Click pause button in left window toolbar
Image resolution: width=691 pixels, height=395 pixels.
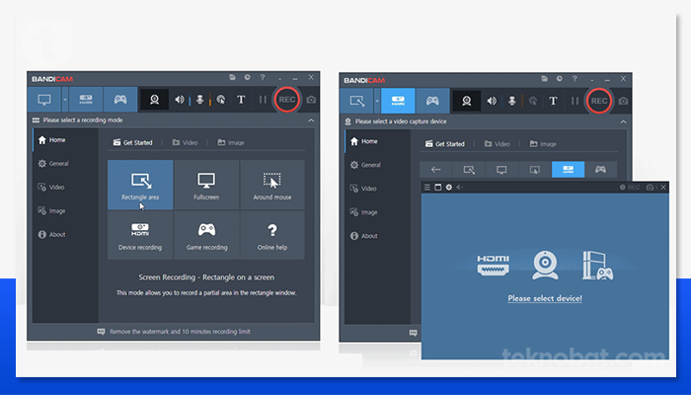click(x=263, y=100)
